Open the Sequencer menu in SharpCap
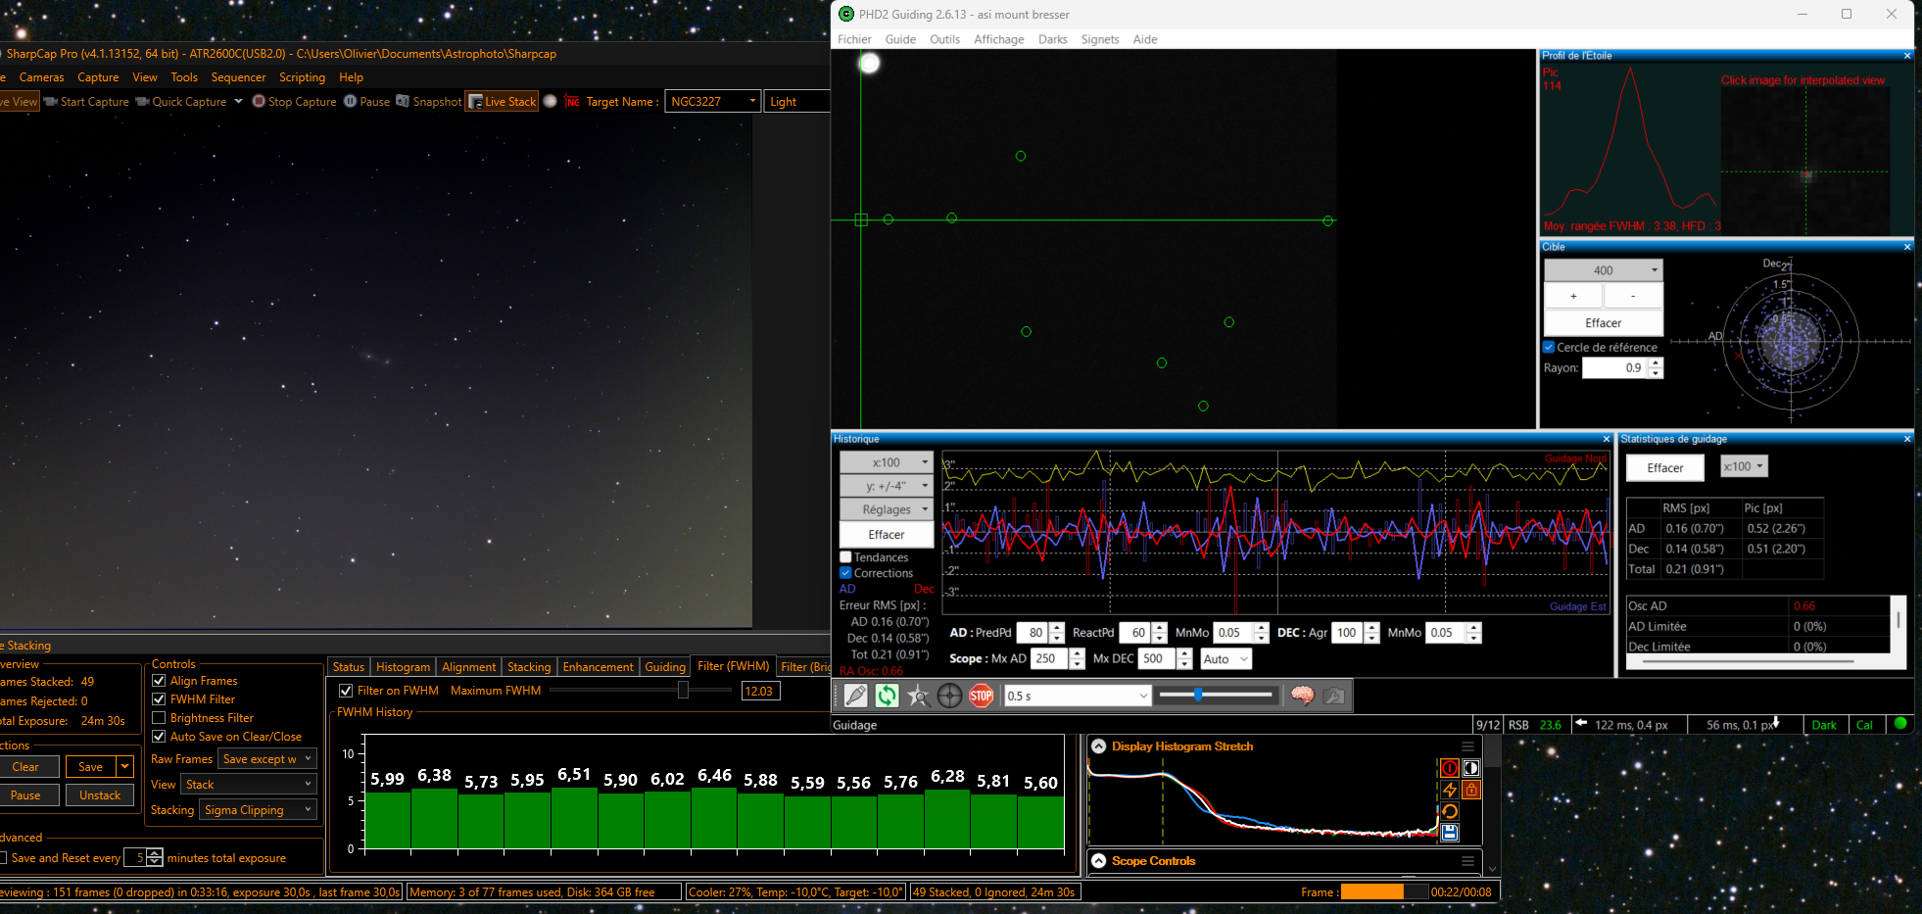Image resolution: width=1922 pixels, height=914 pixels. 238,77
